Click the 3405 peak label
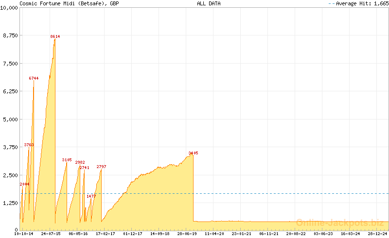The image size is (389, 238). (193, 153)
